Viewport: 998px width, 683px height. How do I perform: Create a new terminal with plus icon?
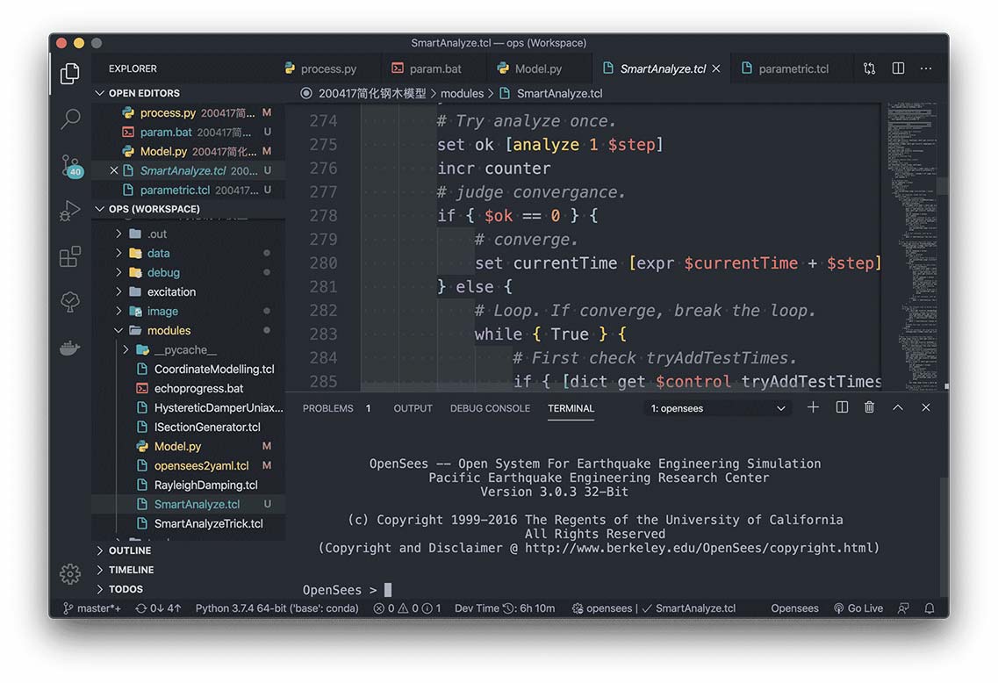point(813,407)
